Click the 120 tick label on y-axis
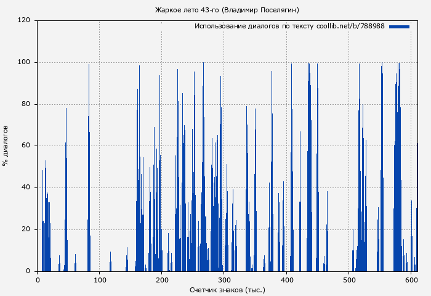Image resolution: width=431 pixels, height=296 pixels. pyautogui.click(x=24, y=20)
